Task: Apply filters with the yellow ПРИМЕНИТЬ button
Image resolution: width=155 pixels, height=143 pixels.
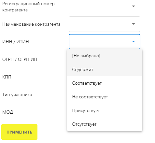Action: click(x=19, y=132)
